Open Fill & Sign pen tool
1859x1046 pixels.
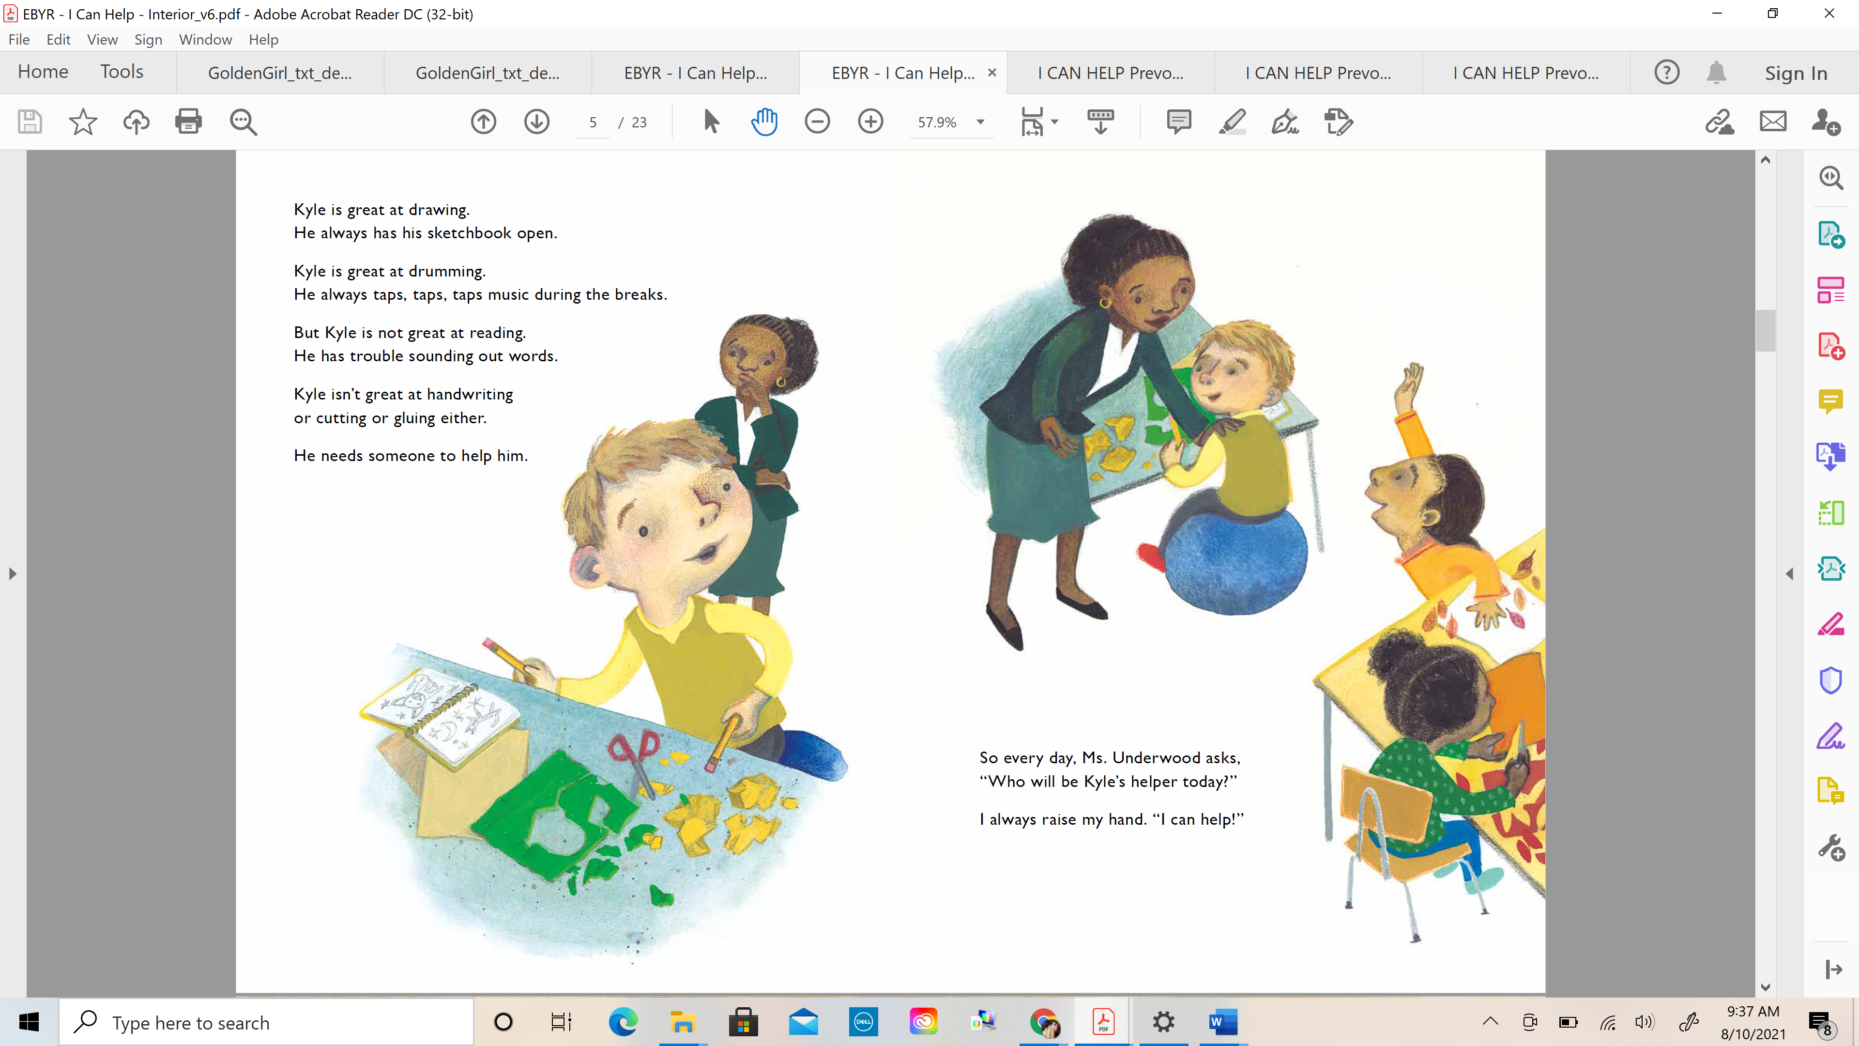tap(1284, 121)
